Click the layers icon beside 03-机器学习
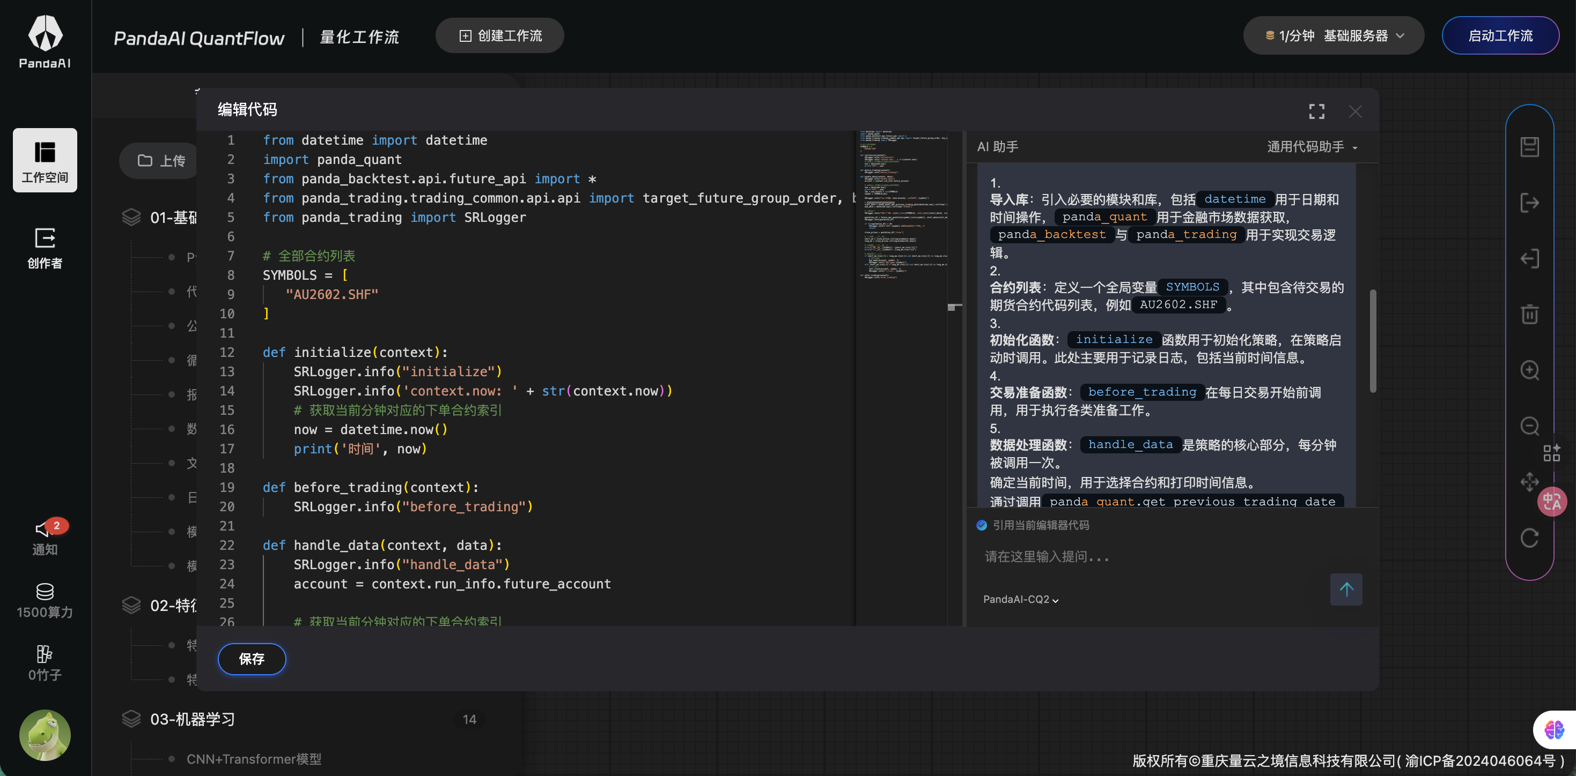Screen dimensions: 1576x776 (131, 719)
